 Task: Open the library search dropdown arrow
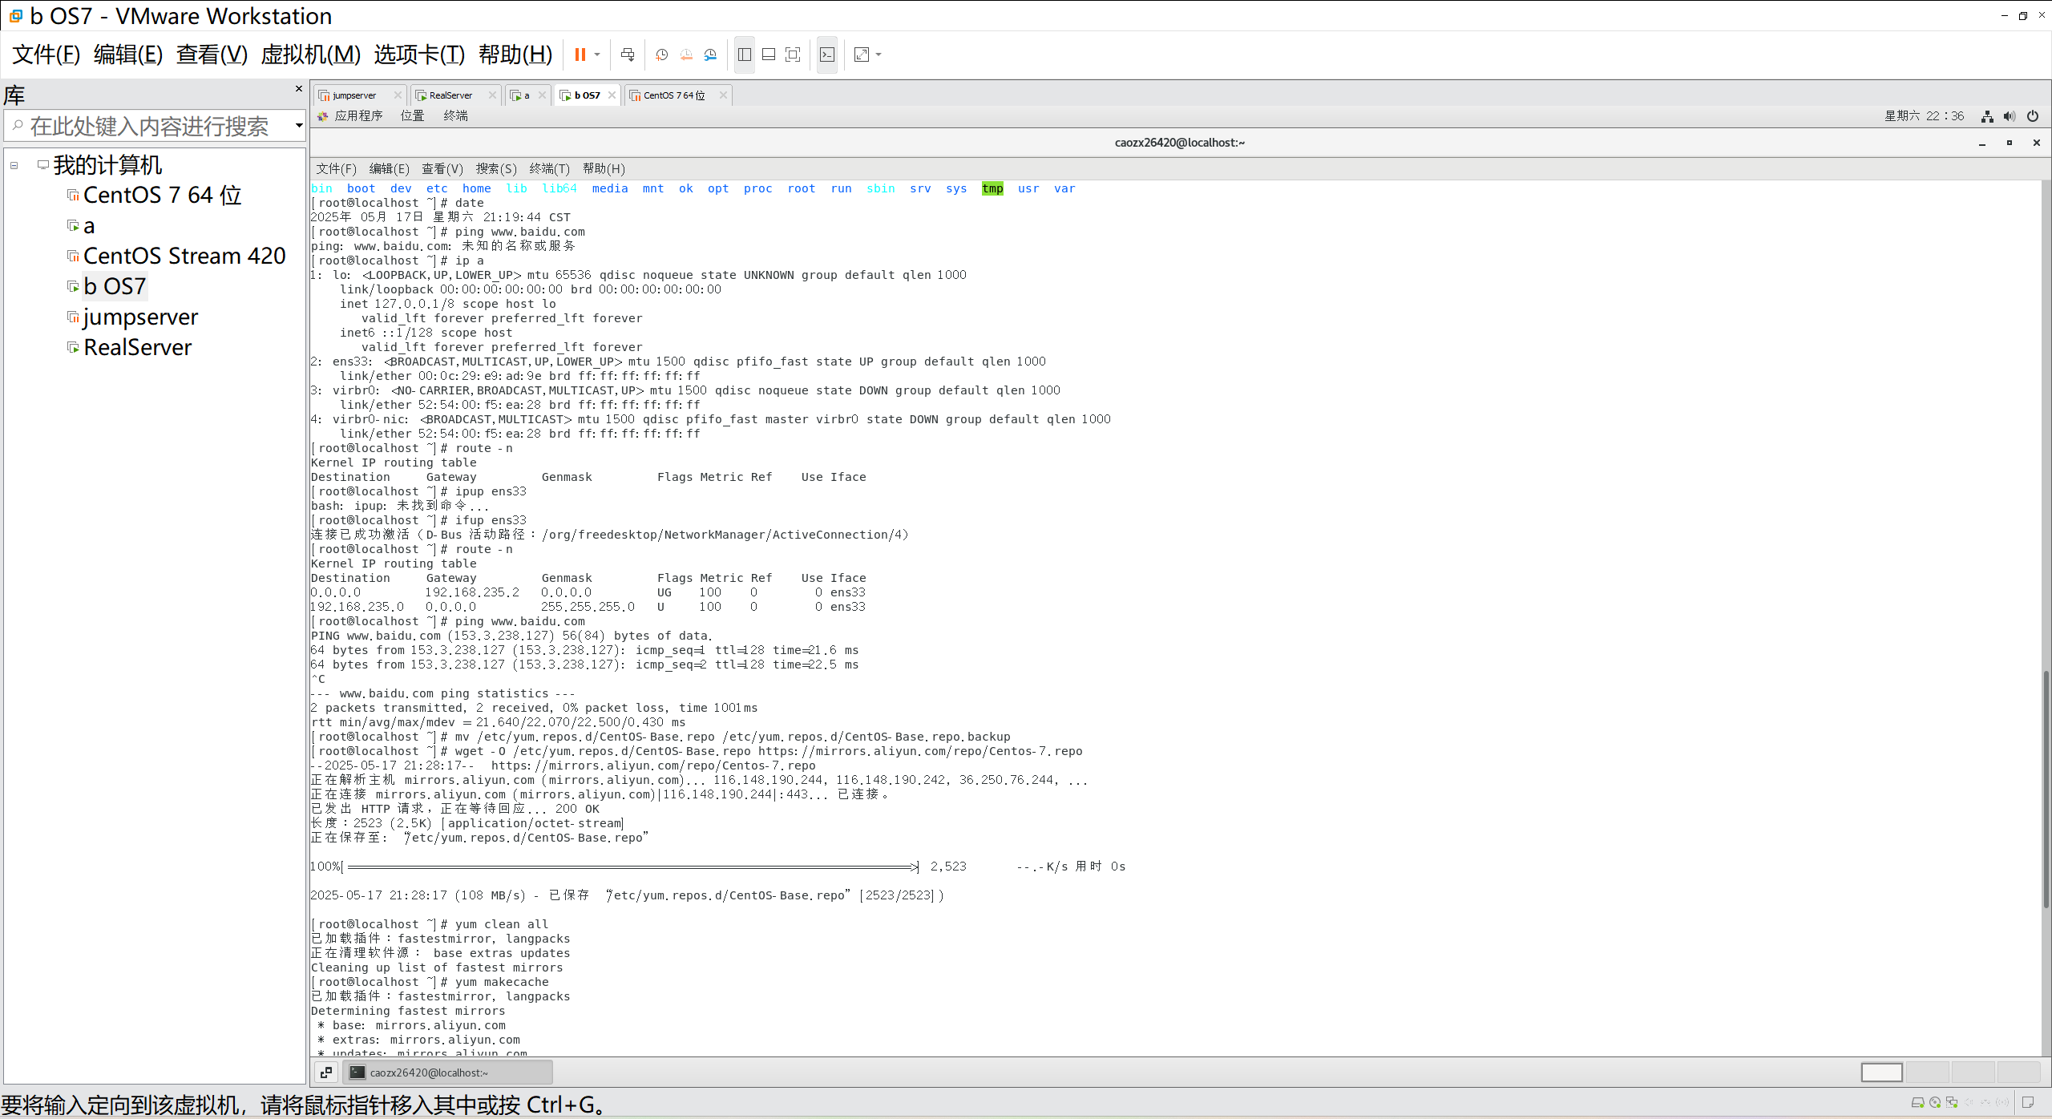click(299, 125)
